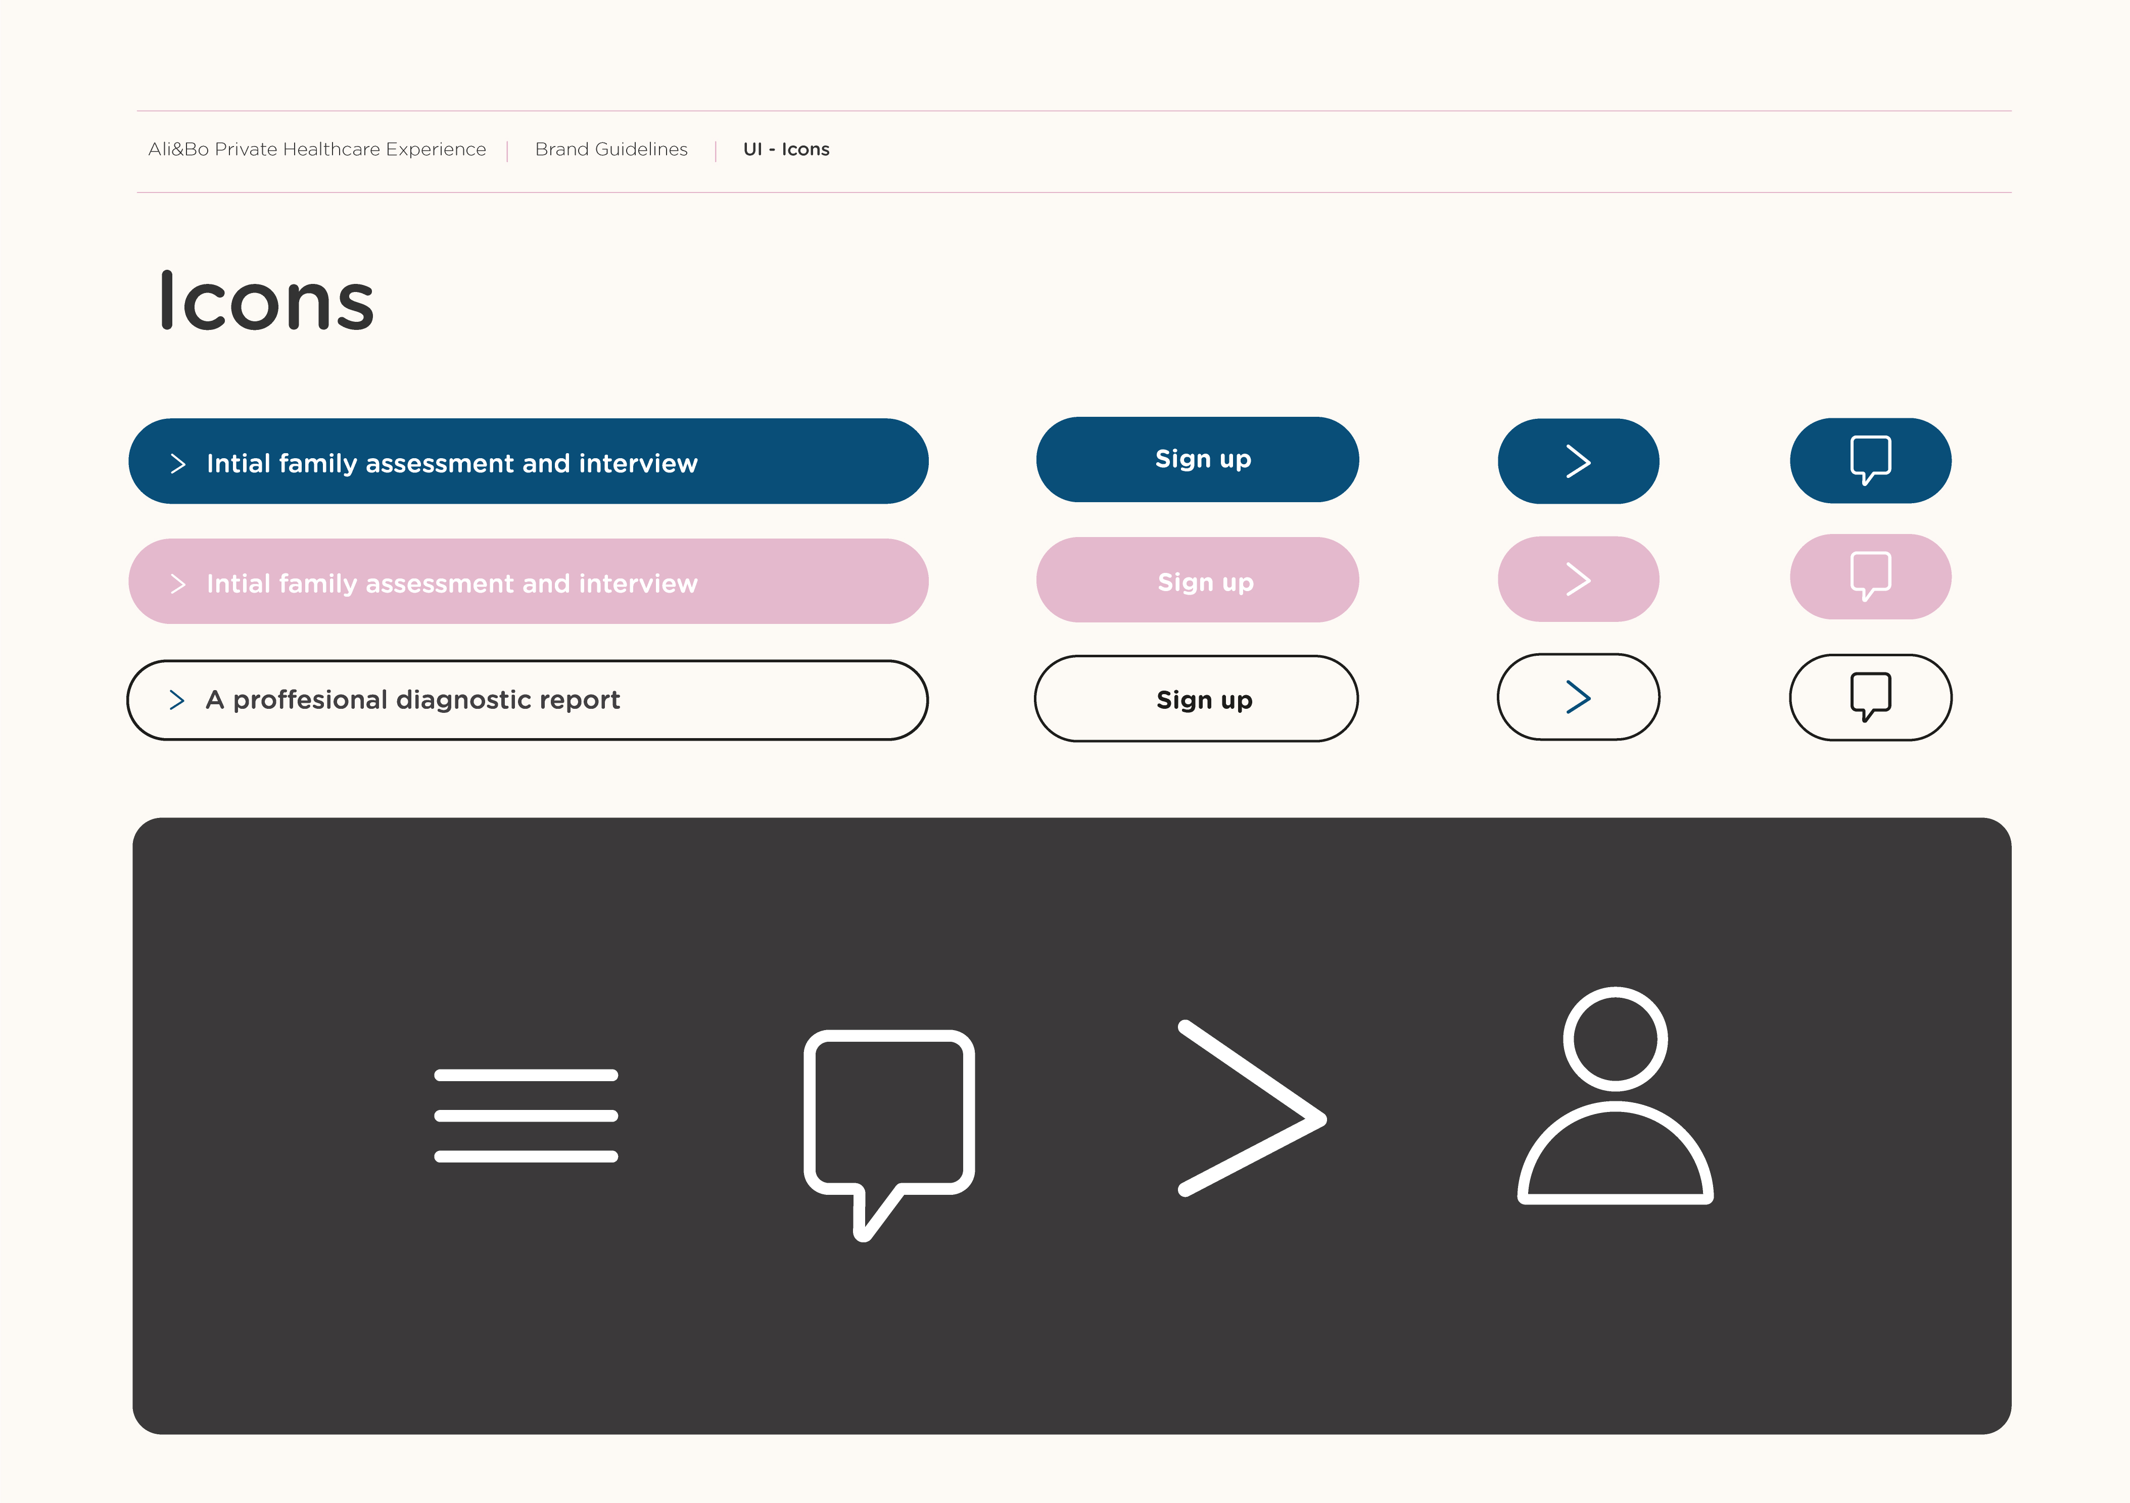
Task: Click the pink arrow-only button
Action: [x=1578, y=578]
